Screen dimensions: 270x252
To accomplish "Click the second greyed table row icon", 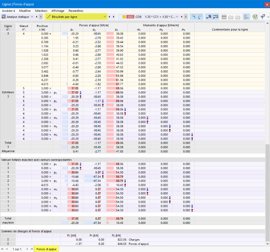I will (x=238, y=17).
